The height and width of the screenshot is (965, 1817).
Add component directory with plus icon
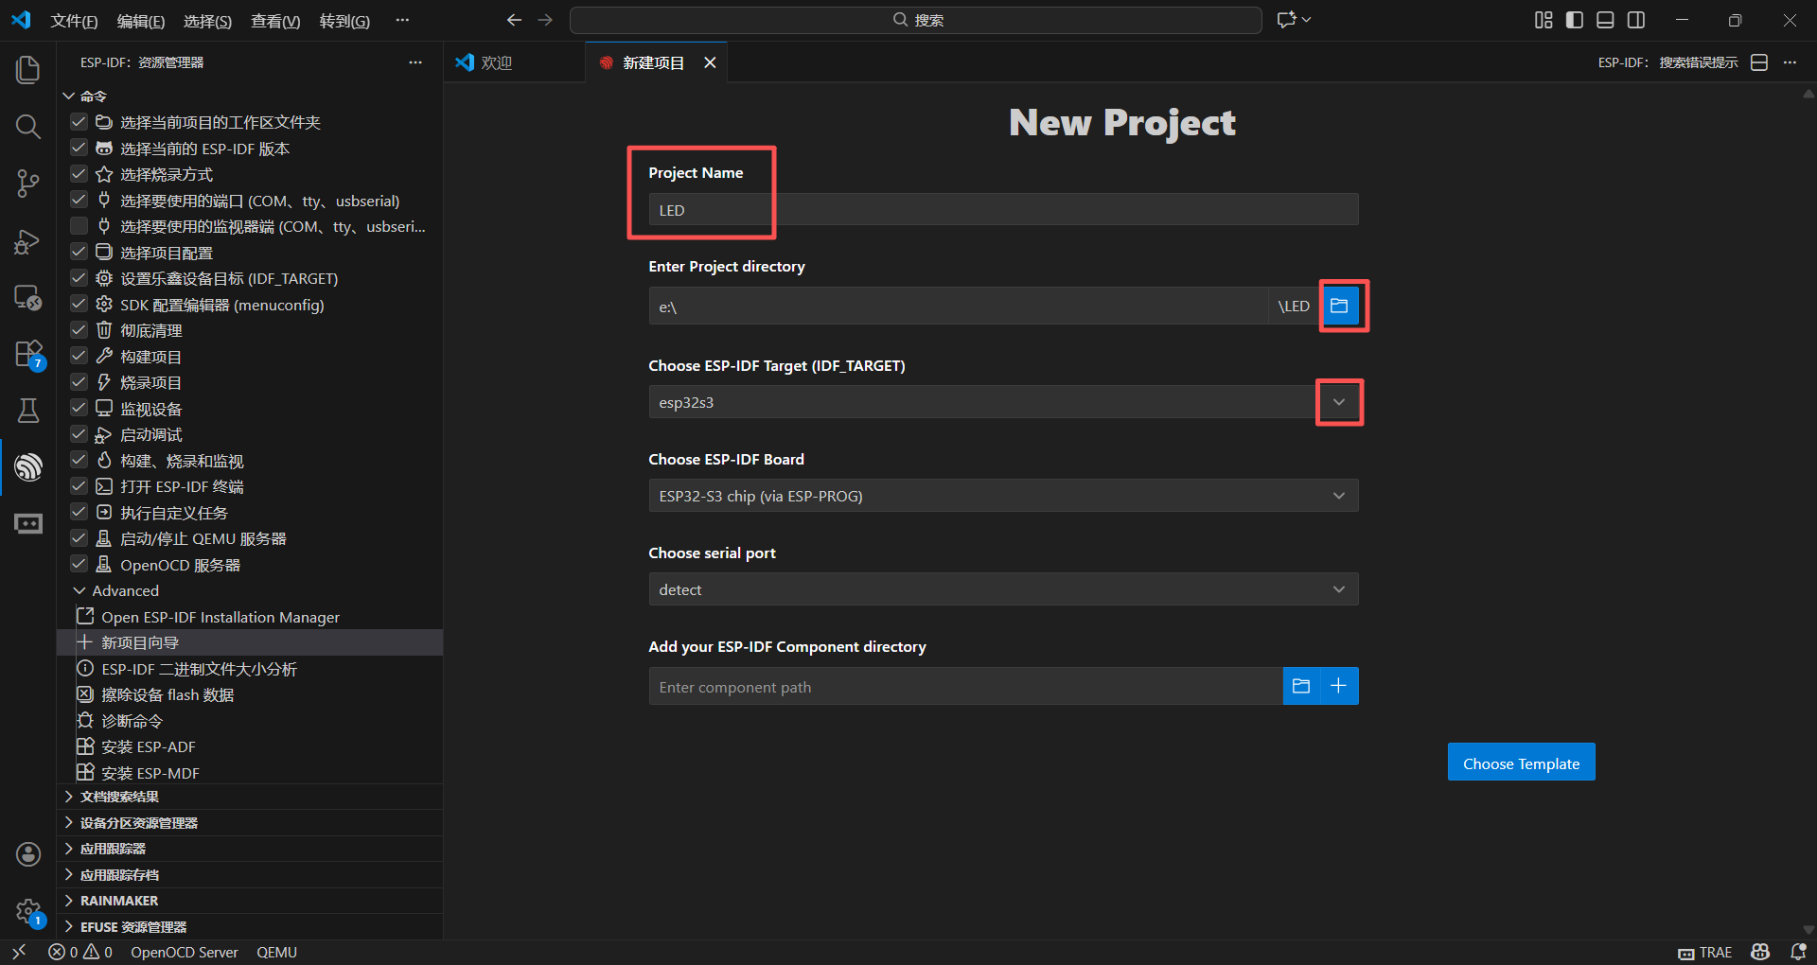coord(1339,686)
